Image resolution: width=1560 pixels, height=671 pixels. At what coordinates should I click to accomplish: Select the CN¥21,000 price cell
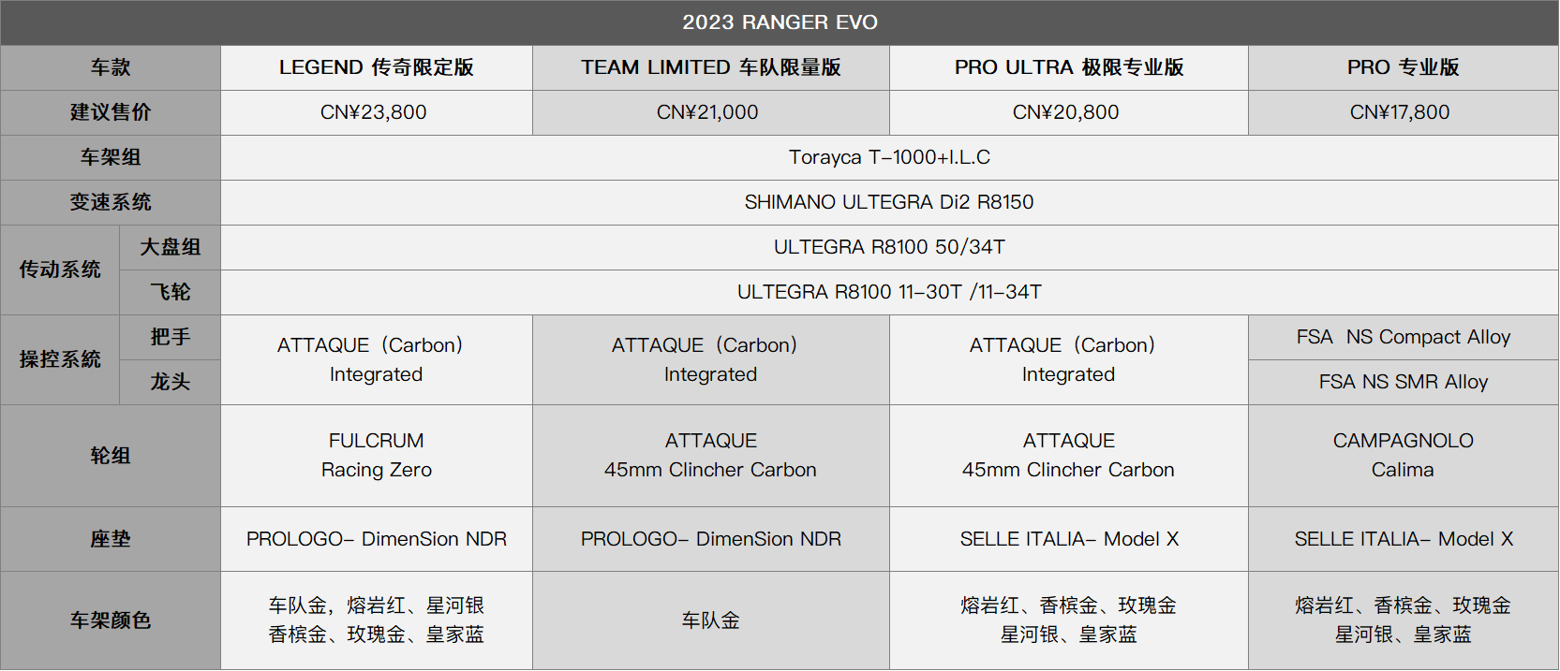tap(711, 112)
